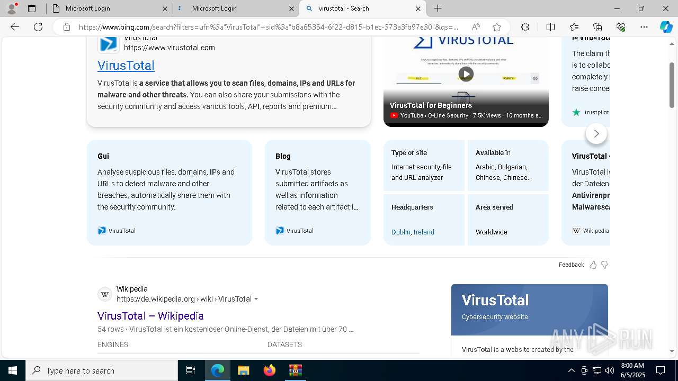
Task: Open the browser profile icon
Action: tap(12, 8)
